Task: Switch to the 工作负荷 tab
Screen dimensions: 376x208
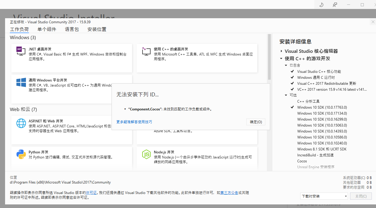Action: pyautogui.click(x=19, y=29)
